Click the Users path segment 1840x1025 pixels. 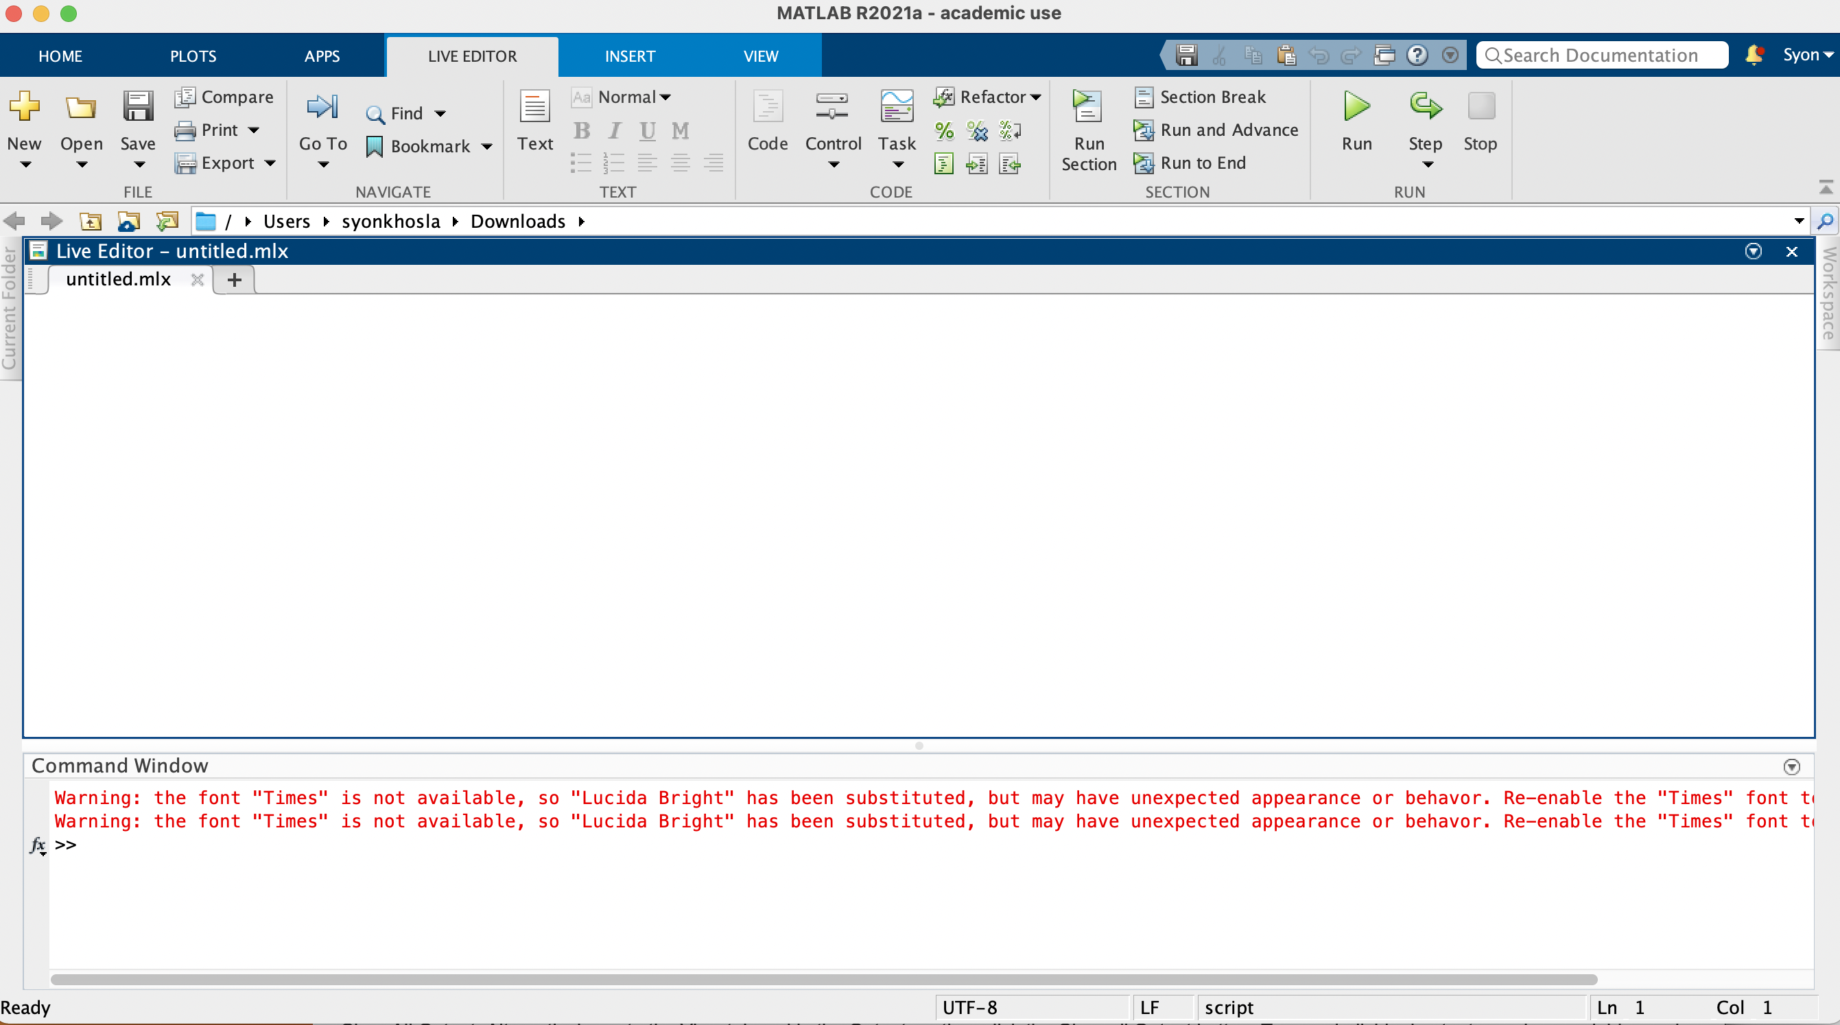287,222
